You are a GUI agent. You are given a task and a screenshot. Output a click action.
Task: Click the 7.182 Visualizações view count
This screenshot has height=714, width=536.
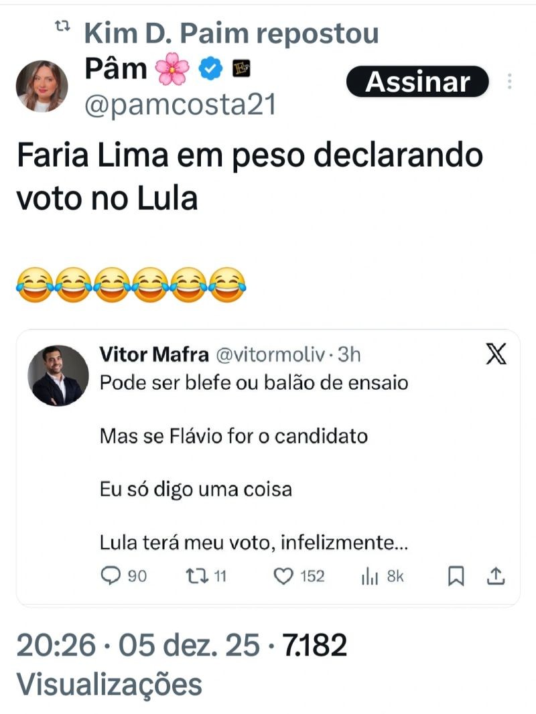pyautogui.click(x=315, y=646)
